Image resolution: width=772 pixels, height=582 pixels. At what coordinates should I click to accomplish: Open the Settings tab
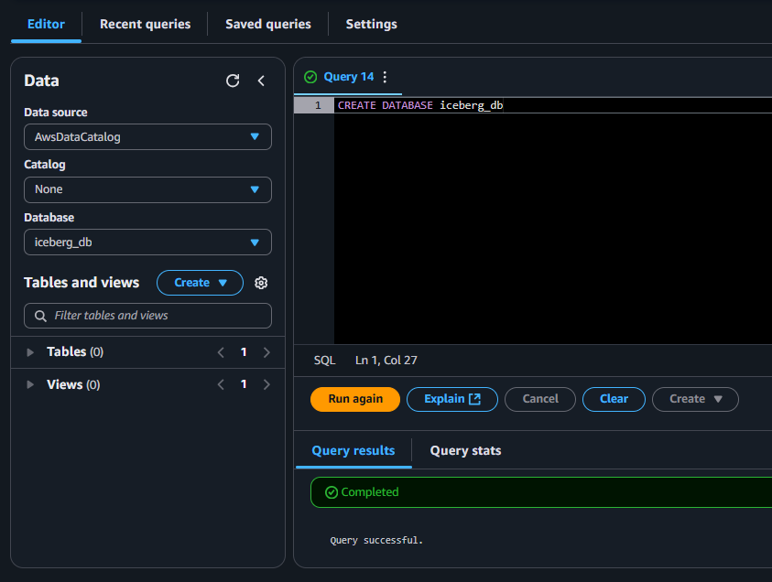[371, 24]
